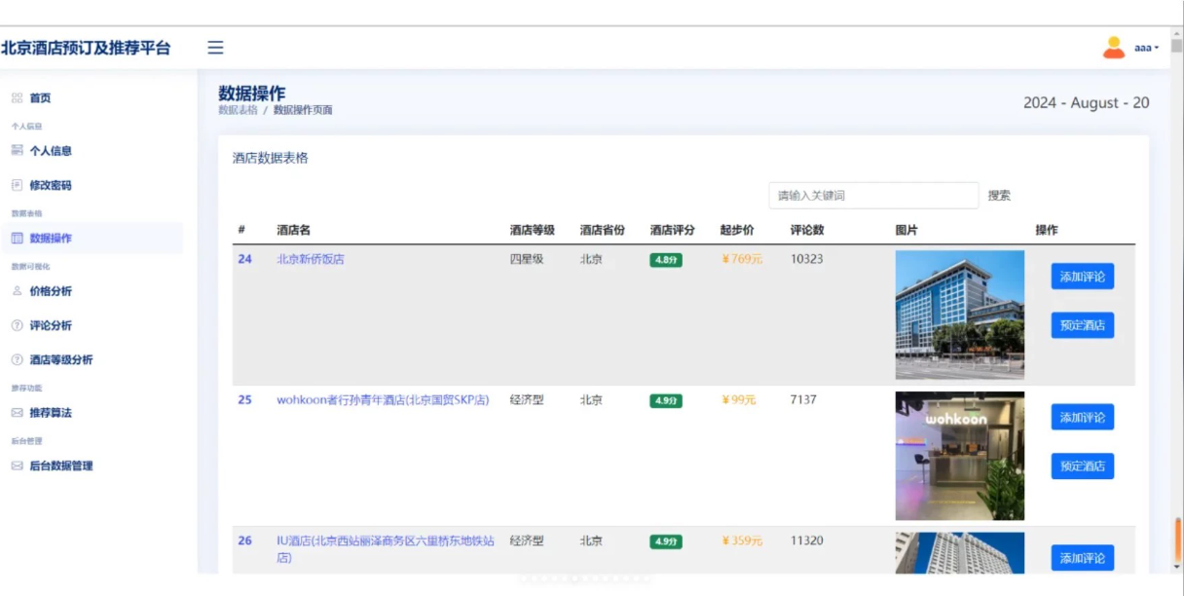The height and width of the screenshot is (596, 1184).
Task: Open the IU酒店 hotel link
Action: [x=386, y=549]
